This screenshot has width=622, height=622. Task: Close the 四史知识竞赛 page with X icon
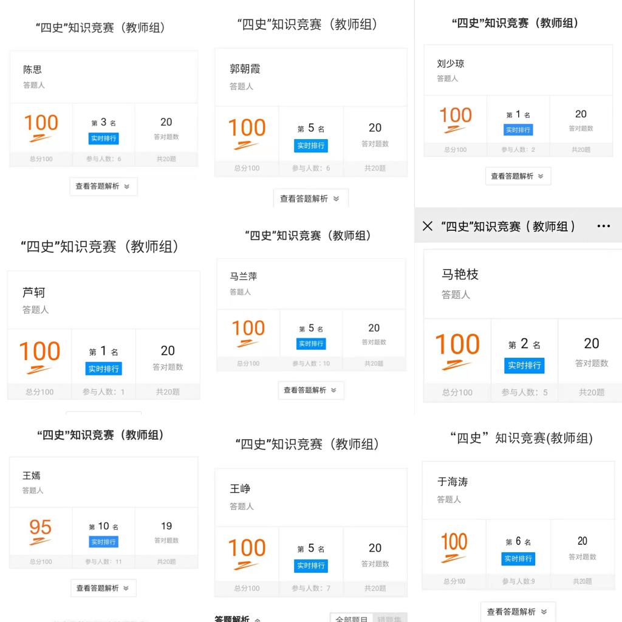427,226
